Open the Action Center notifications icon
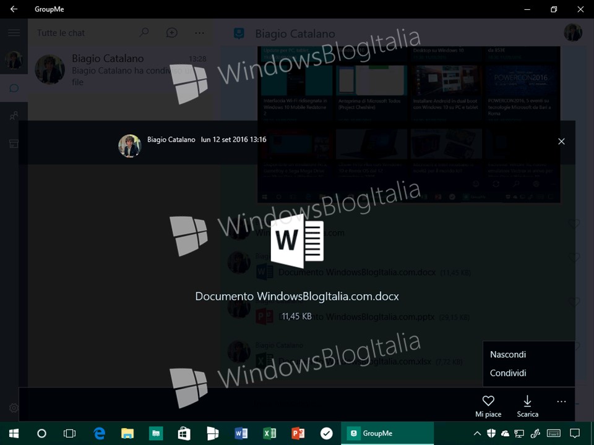 (575, 433)
